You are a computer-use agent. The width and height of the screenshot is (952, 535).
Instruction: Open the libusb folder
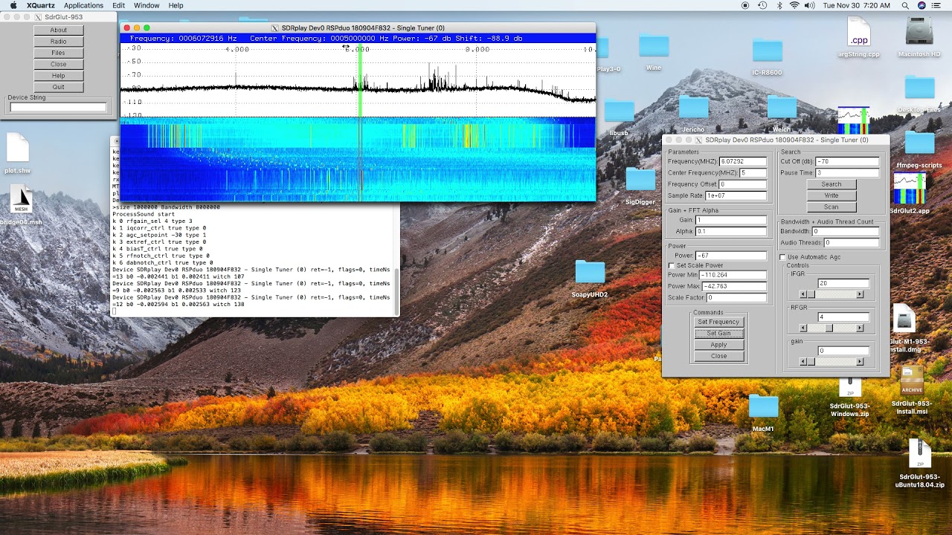pyautogui.click(x=619, y=111)
